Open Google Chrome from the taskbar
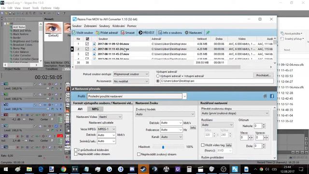The width and height of the screenshot is (309, 174). pyautogui.click(x=63, y=169)
